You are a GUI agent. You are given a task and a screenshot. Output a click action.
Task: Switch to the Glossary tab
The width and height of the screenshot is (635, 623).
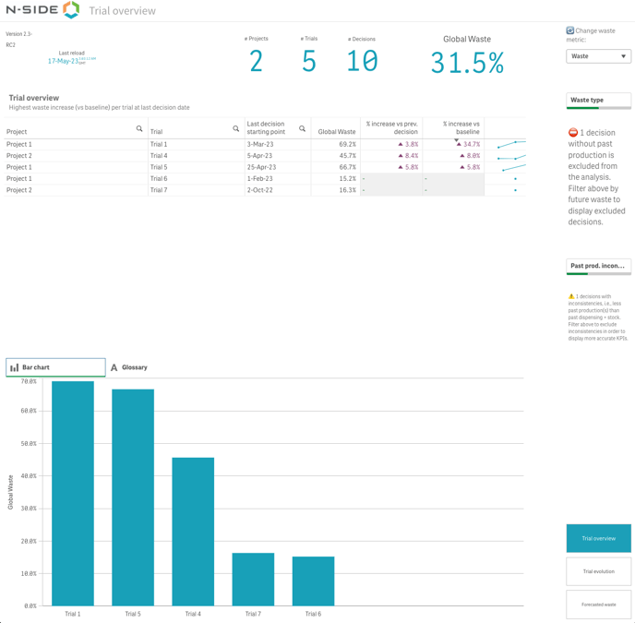[x=129, y=367]
